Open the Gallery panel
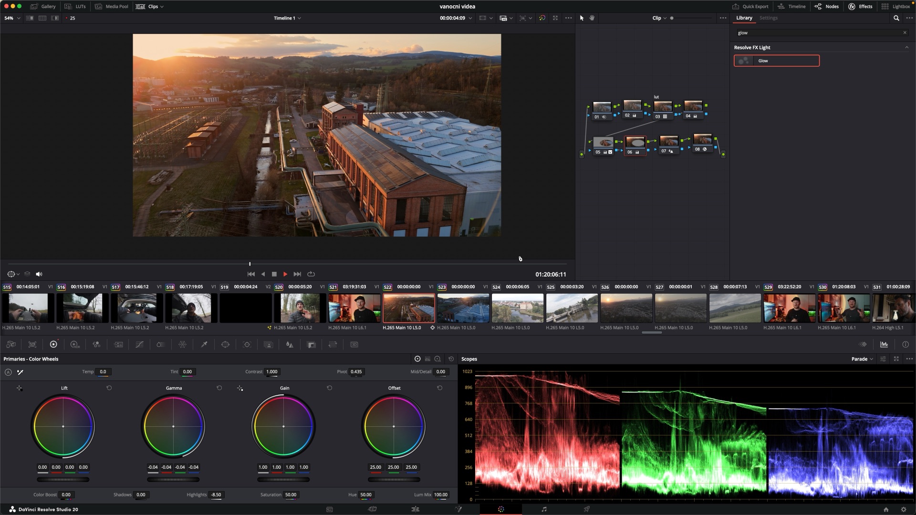 tap(43, 7)
